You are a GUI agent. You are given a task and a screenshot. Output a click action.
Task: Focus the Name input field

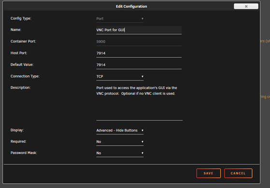139,30
